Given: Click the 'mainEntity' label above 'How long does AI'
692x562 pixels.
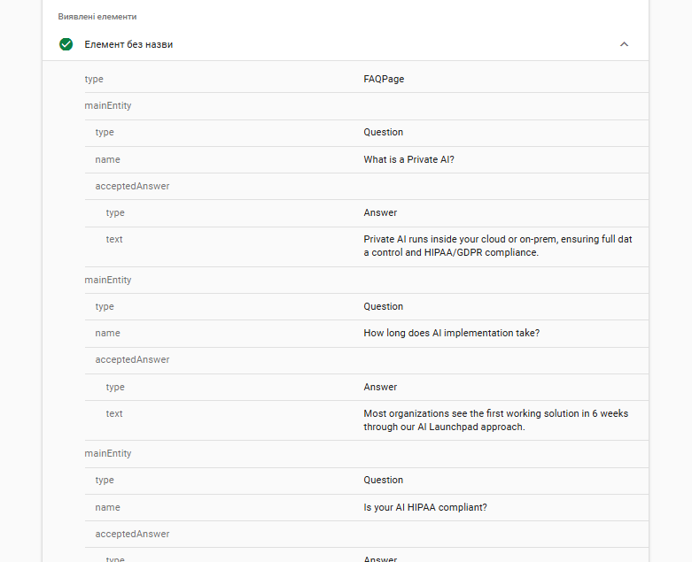Looking at the screenshot, I should point(108,280).
